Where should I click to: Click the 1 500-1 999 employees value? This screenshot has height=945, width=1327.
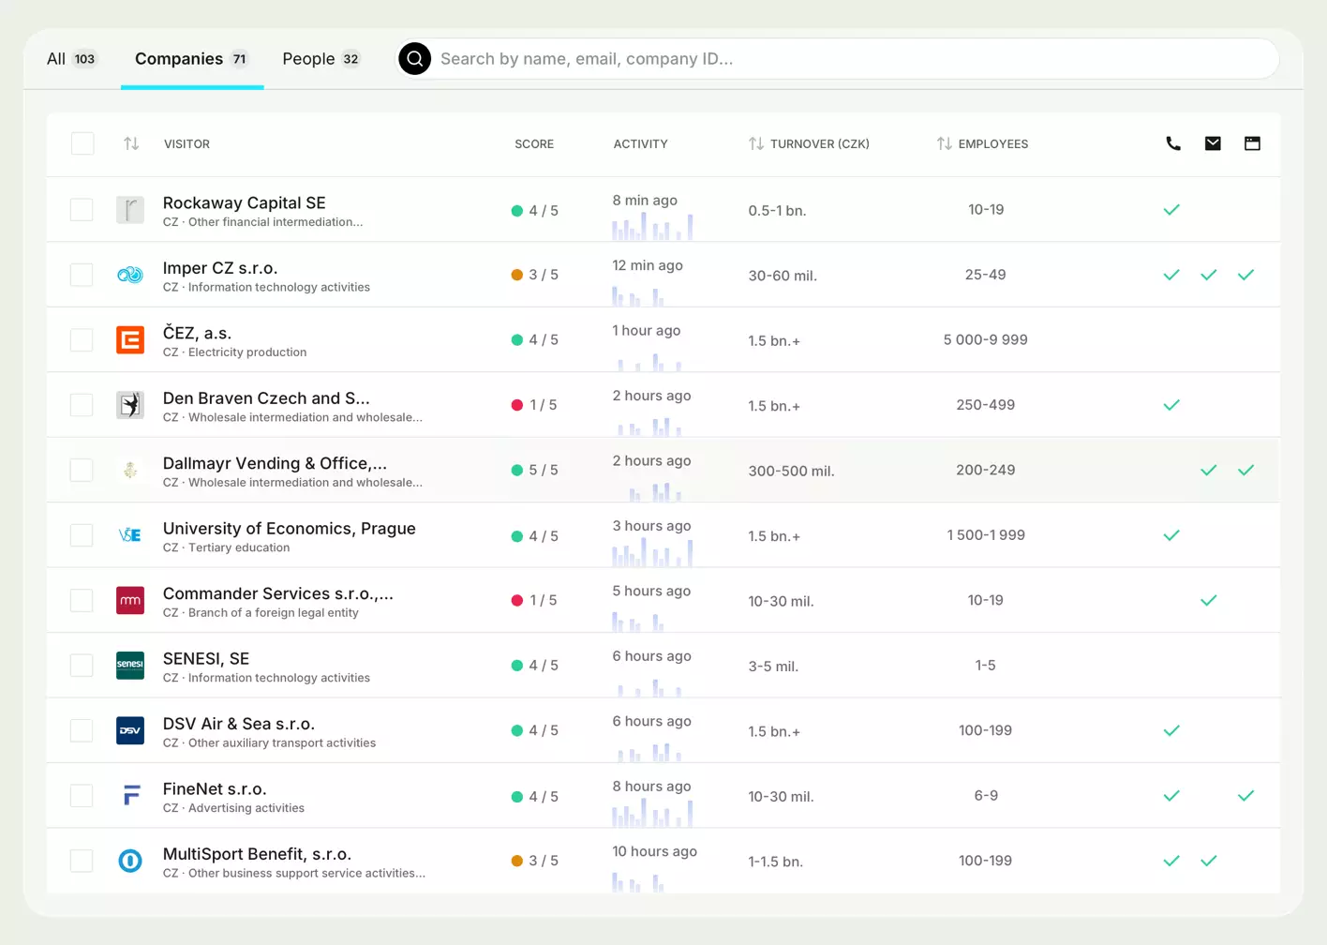click(986, 535)
